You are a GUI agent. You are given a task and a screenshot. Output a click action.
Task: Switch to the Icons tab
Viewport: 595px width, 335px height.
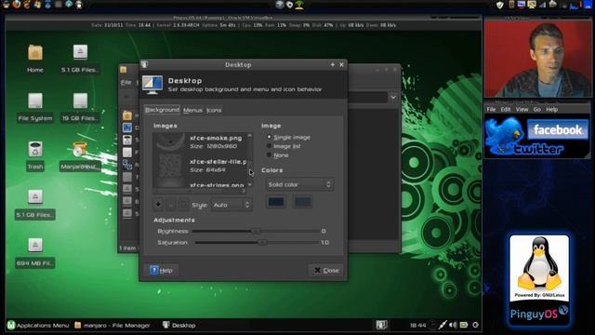[214, 110]
